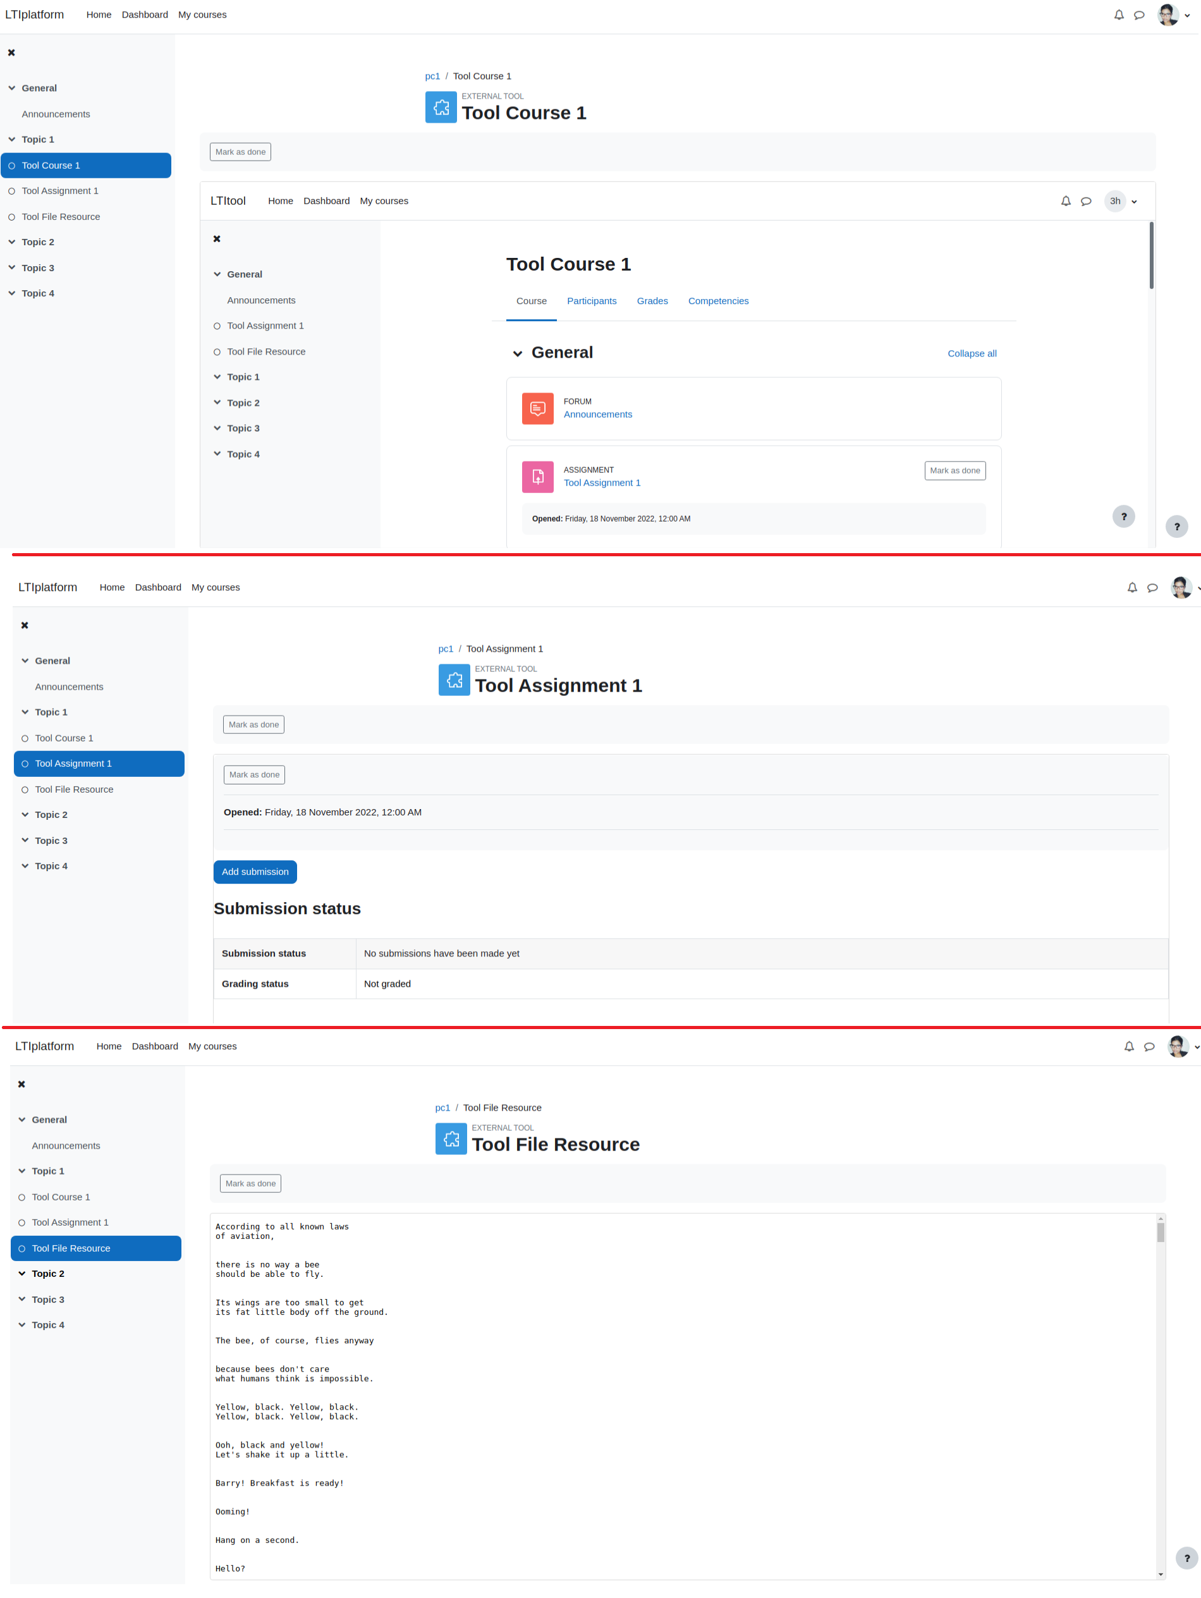Switch to the Grades tab
This screenshot has height=1598, width=1201.
pos(652,302)
